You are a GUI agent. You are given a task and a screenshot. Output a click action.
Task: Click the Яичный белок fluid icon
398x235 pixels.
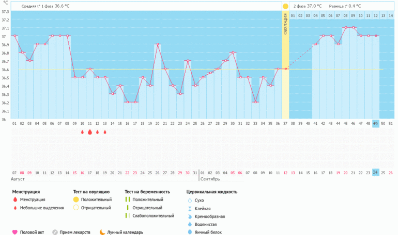click(190, 232)
